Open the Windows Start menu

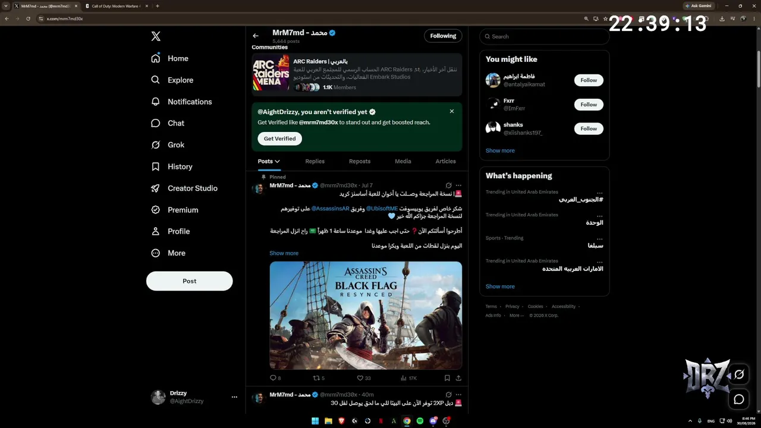[x=315, y=421]
